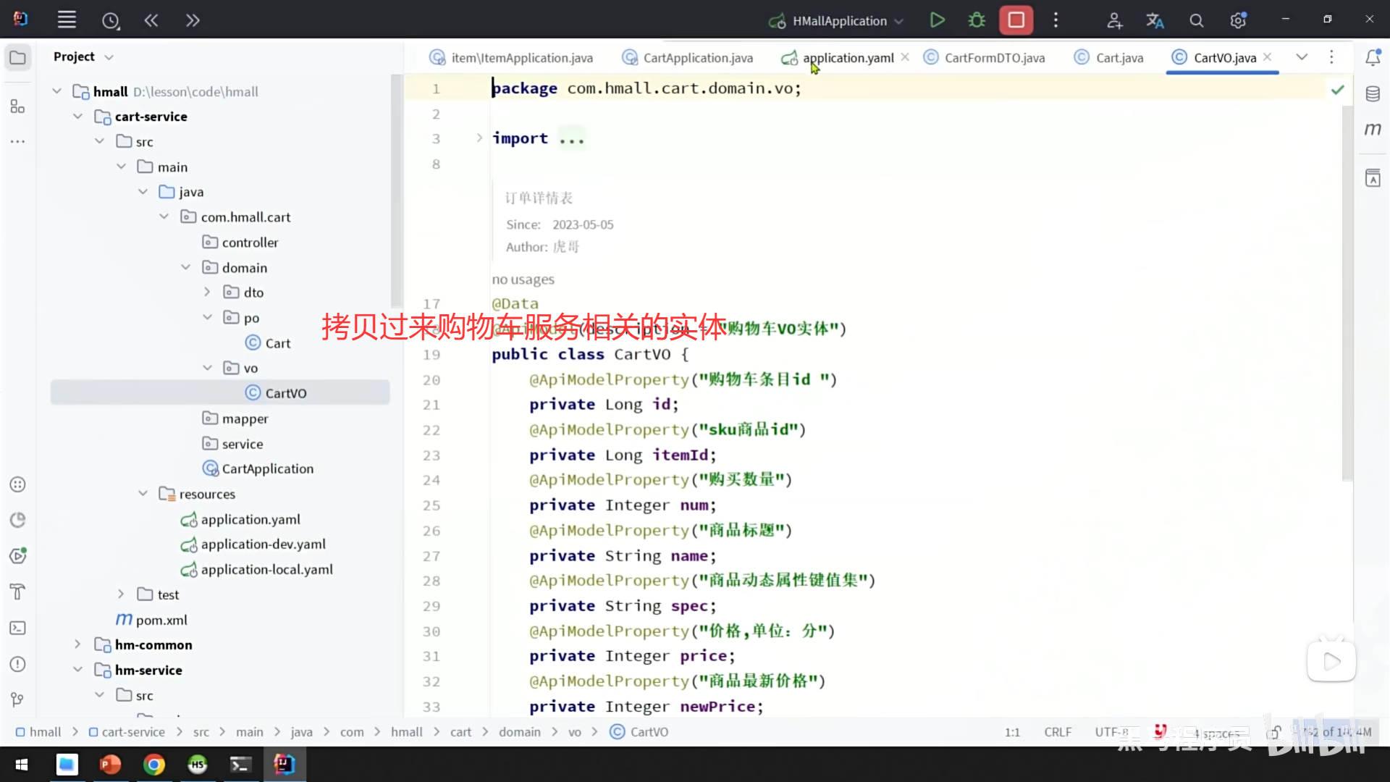1390x782 pixels.
Task: Open Search Everywhere magnifier icon
Action: 1197,21
